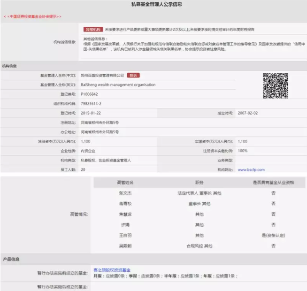Viewport: 307px width, 291px height.
Task: Click the red 异常机构 warning badge
Action: (x=93, y=29)
